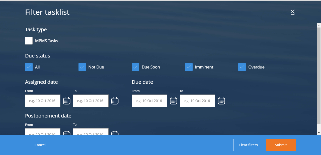Open calendar for Postponement date To

[x=115, y=133]
